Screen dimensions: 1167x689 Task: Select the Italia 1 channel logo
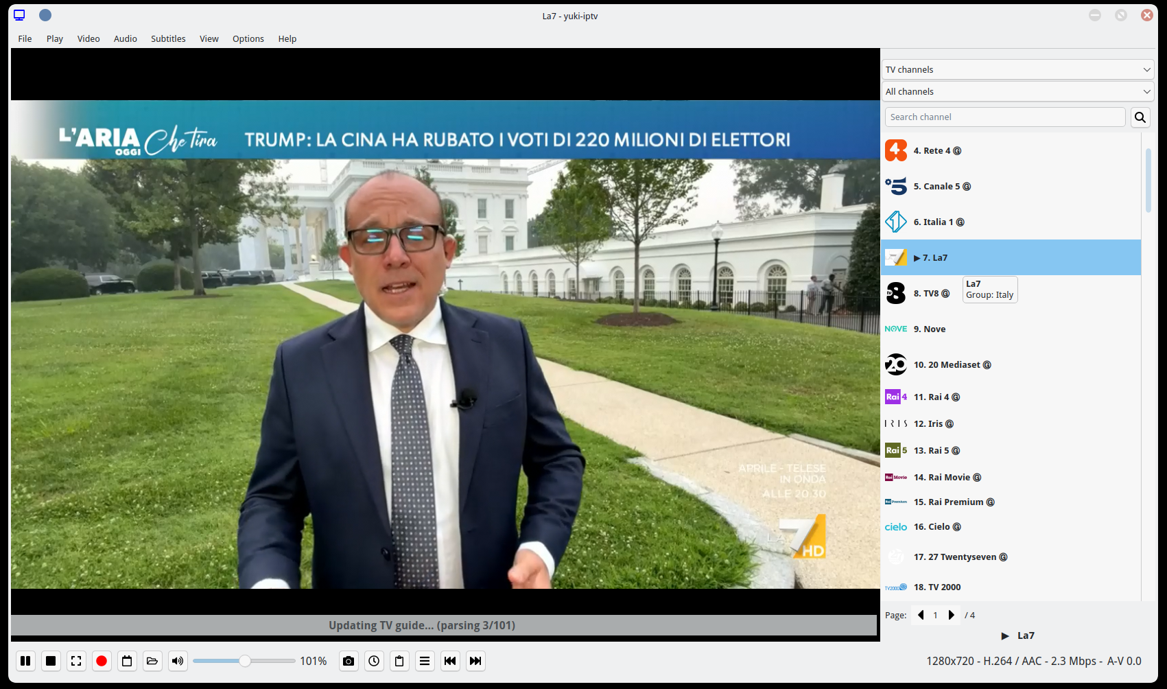point(896,222)
